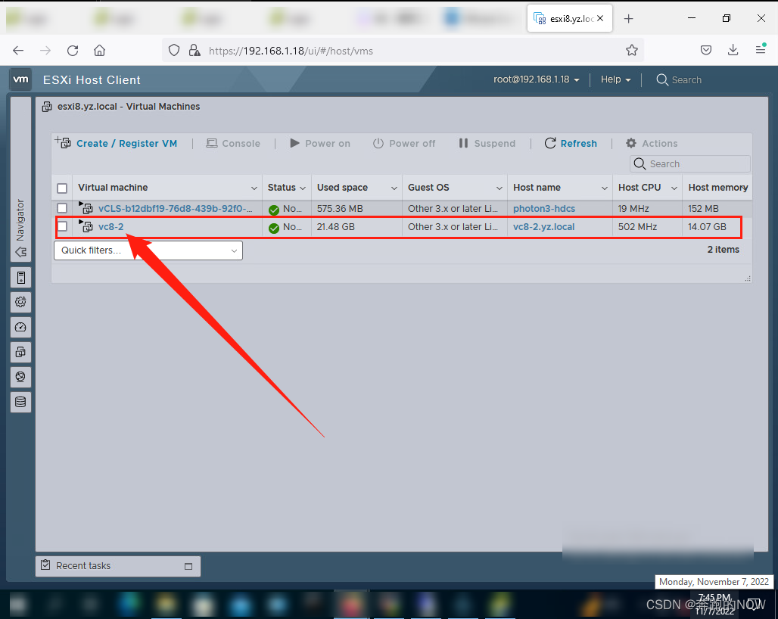This screenshot has height=619, width=778.
Task: Maximize the Recent tasks panel icon
Action: [188, 567]
